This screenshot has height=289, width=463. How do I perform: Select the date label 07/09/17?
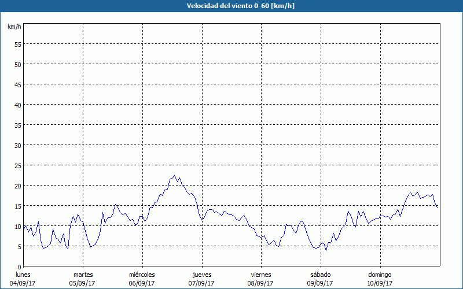coord(201,283)
